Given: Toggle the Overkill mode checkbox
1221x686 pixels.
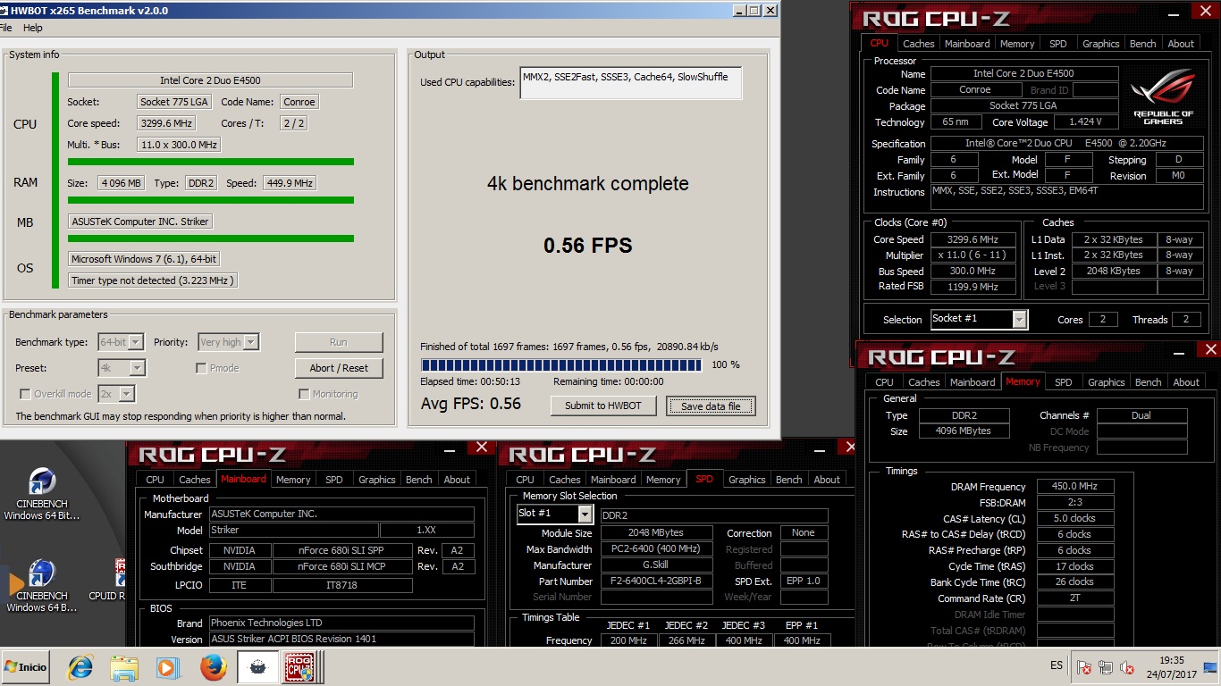Looking at the screenshot, I should (x=25, y=394).
